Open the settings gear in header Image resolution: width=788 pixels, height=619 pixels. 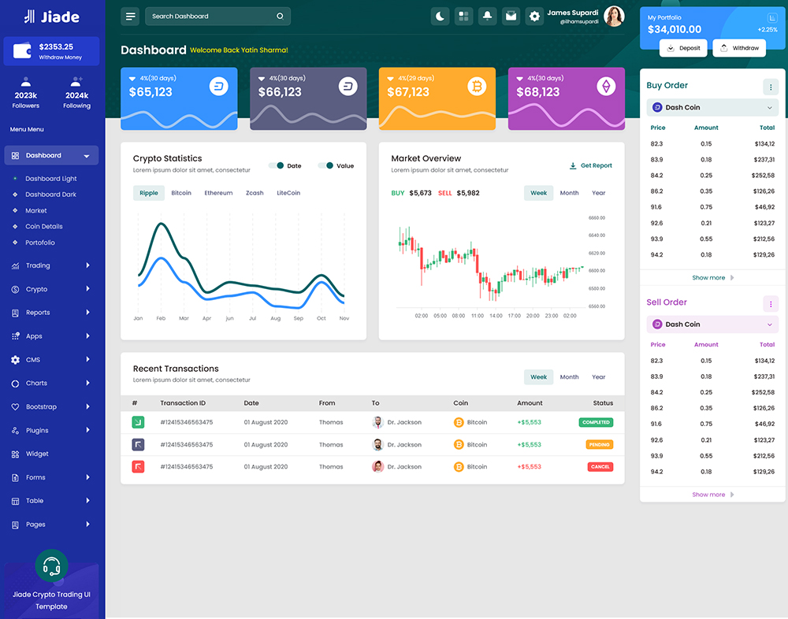point(534,16)
